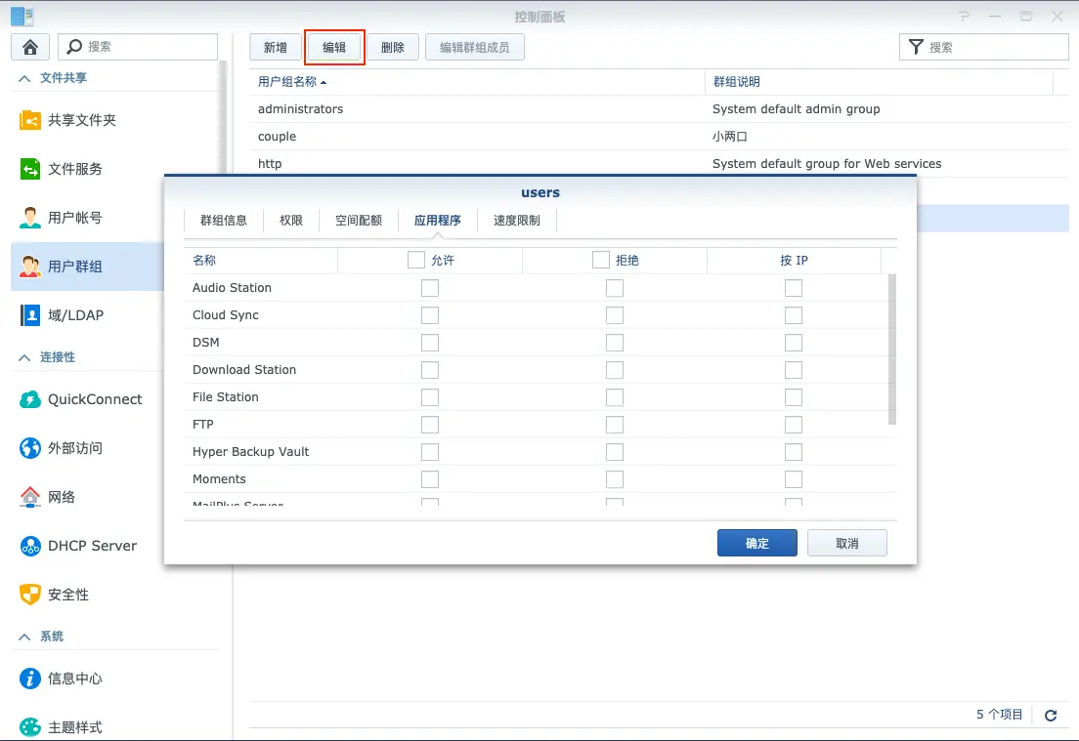The width and height of the screenshot is (1079, 741).
Task: Click the Control Panel app icon in title bar
Action: 22,16
